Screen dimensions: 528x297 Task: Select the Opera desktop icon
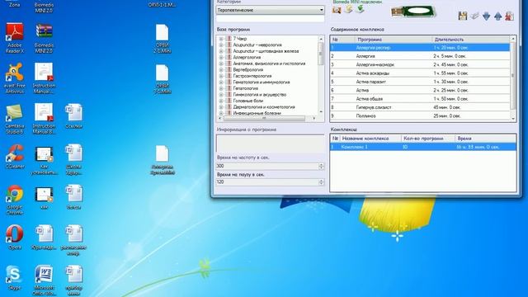click(x=15, y=237)
